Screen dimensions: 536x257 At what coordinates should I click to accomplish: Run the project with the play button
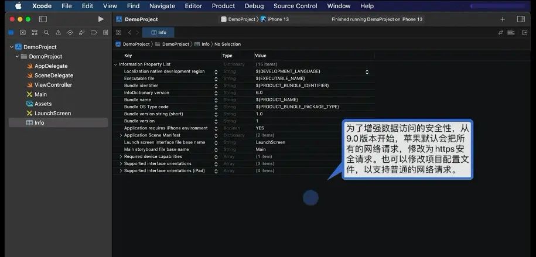pyautogui.click(x=101, y=19)
